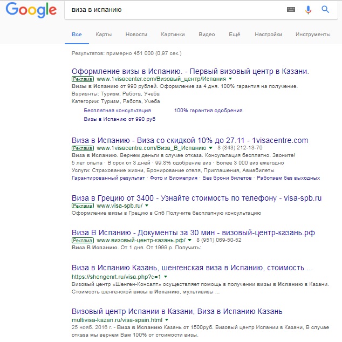The height and width of the screenshot is (342, 342).
Task: Click 'Оформление визы в Грецию в Спб' snippet
Action: click(x=166, y=213)
